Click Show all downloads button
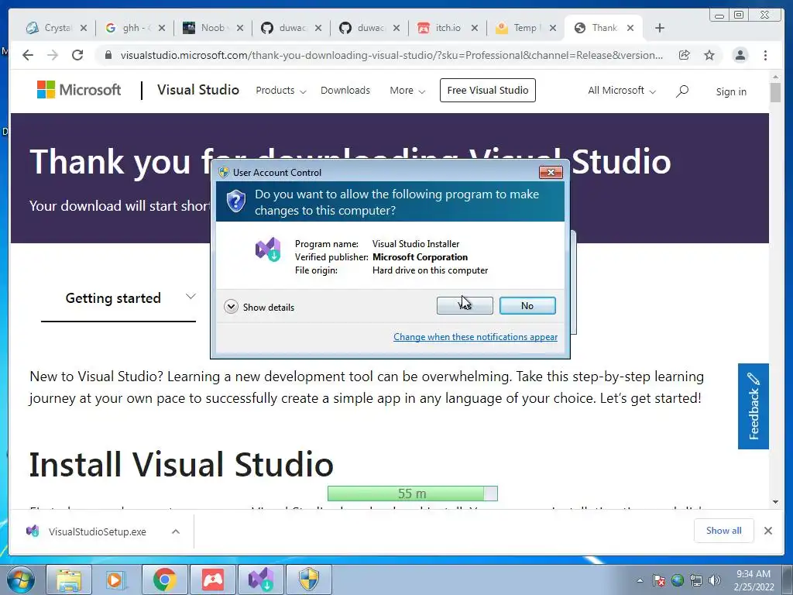 (724, 531)
